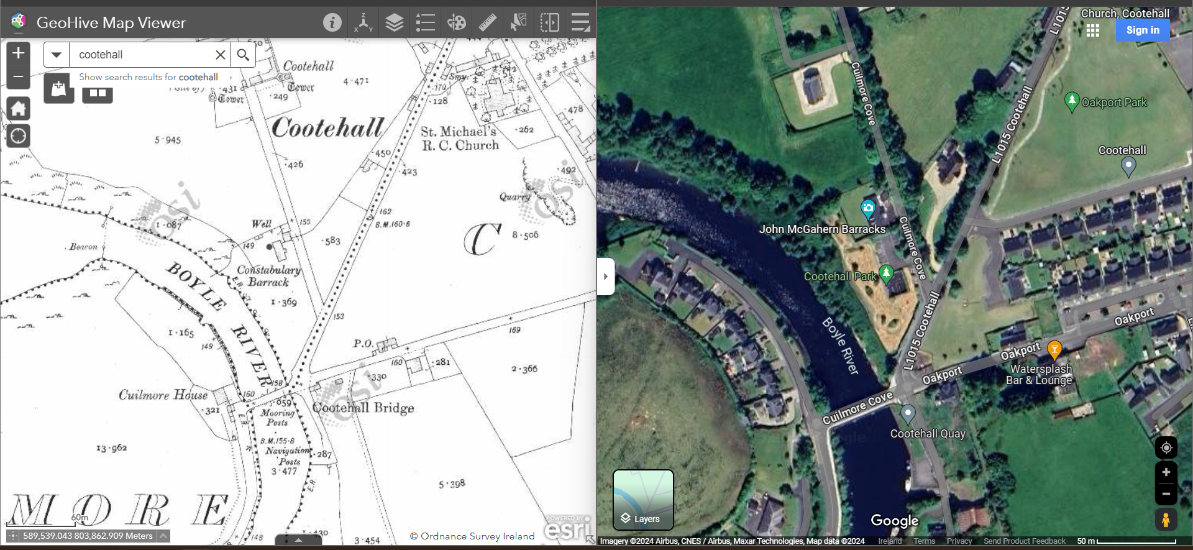The height and width of the screenshot is (550, 1193).
Task: Select the Street View pegman
Action: (1166, 520)
